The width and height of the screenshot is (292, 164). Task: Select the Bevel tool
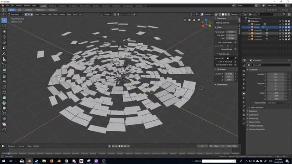4,82
